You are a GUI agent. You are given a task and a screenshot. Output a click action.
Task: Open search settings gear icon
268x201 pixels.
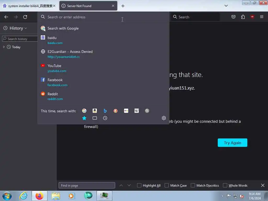[164, 118]
